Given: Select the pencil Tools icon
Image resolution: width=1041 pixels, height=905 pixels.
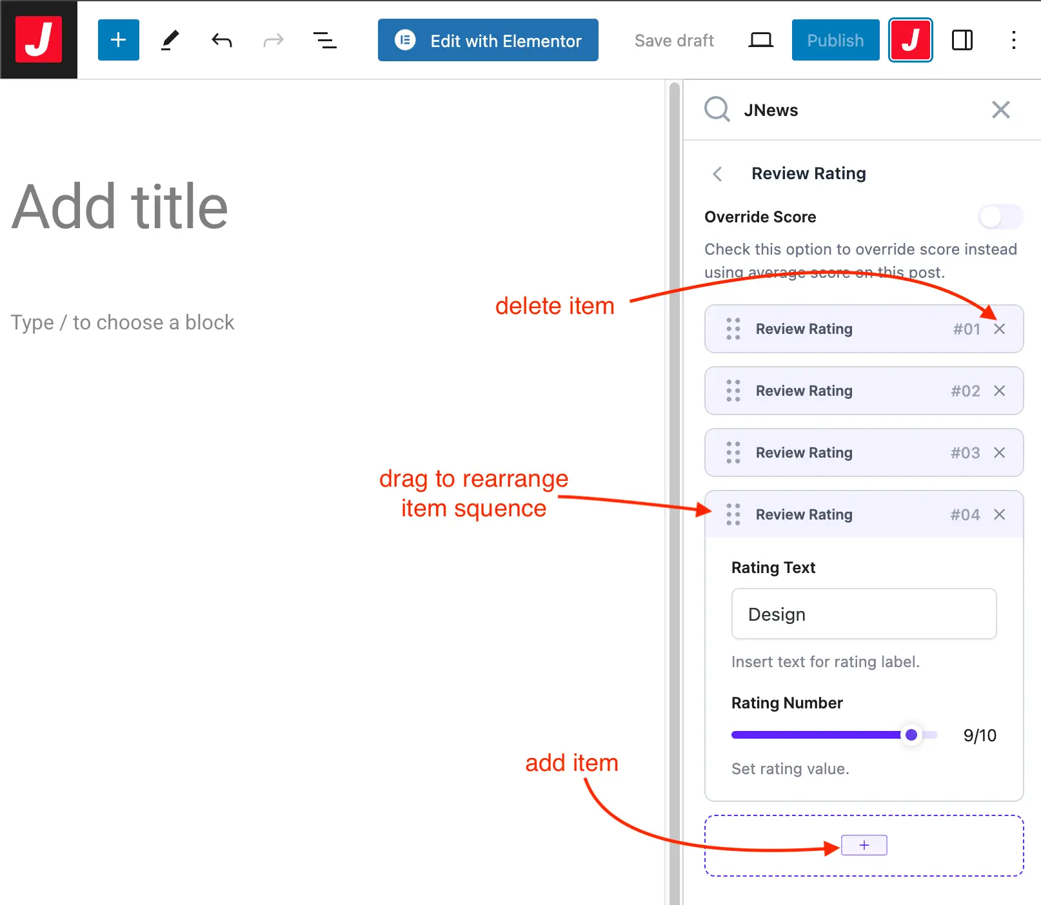Looking at the screenshot, I should (x=170, y=40).
